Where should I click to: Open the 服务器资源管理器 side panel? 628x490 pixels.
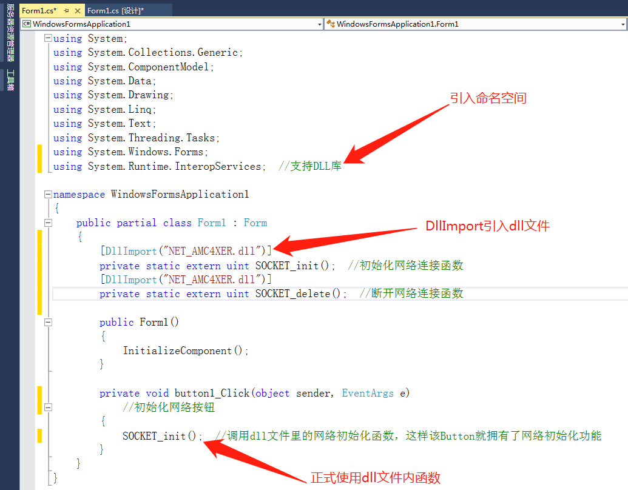point(11,33)
